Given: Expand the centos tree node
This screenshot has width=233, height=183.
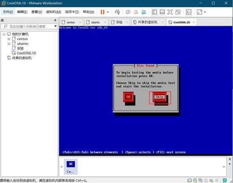Looking at the screenshot, I should [9, 39].
